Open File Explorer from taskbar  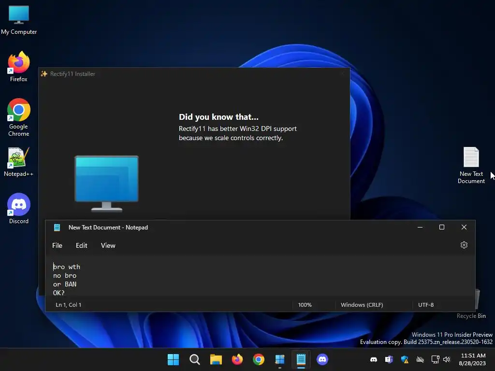pyautogui.click(x=216, y=359)
